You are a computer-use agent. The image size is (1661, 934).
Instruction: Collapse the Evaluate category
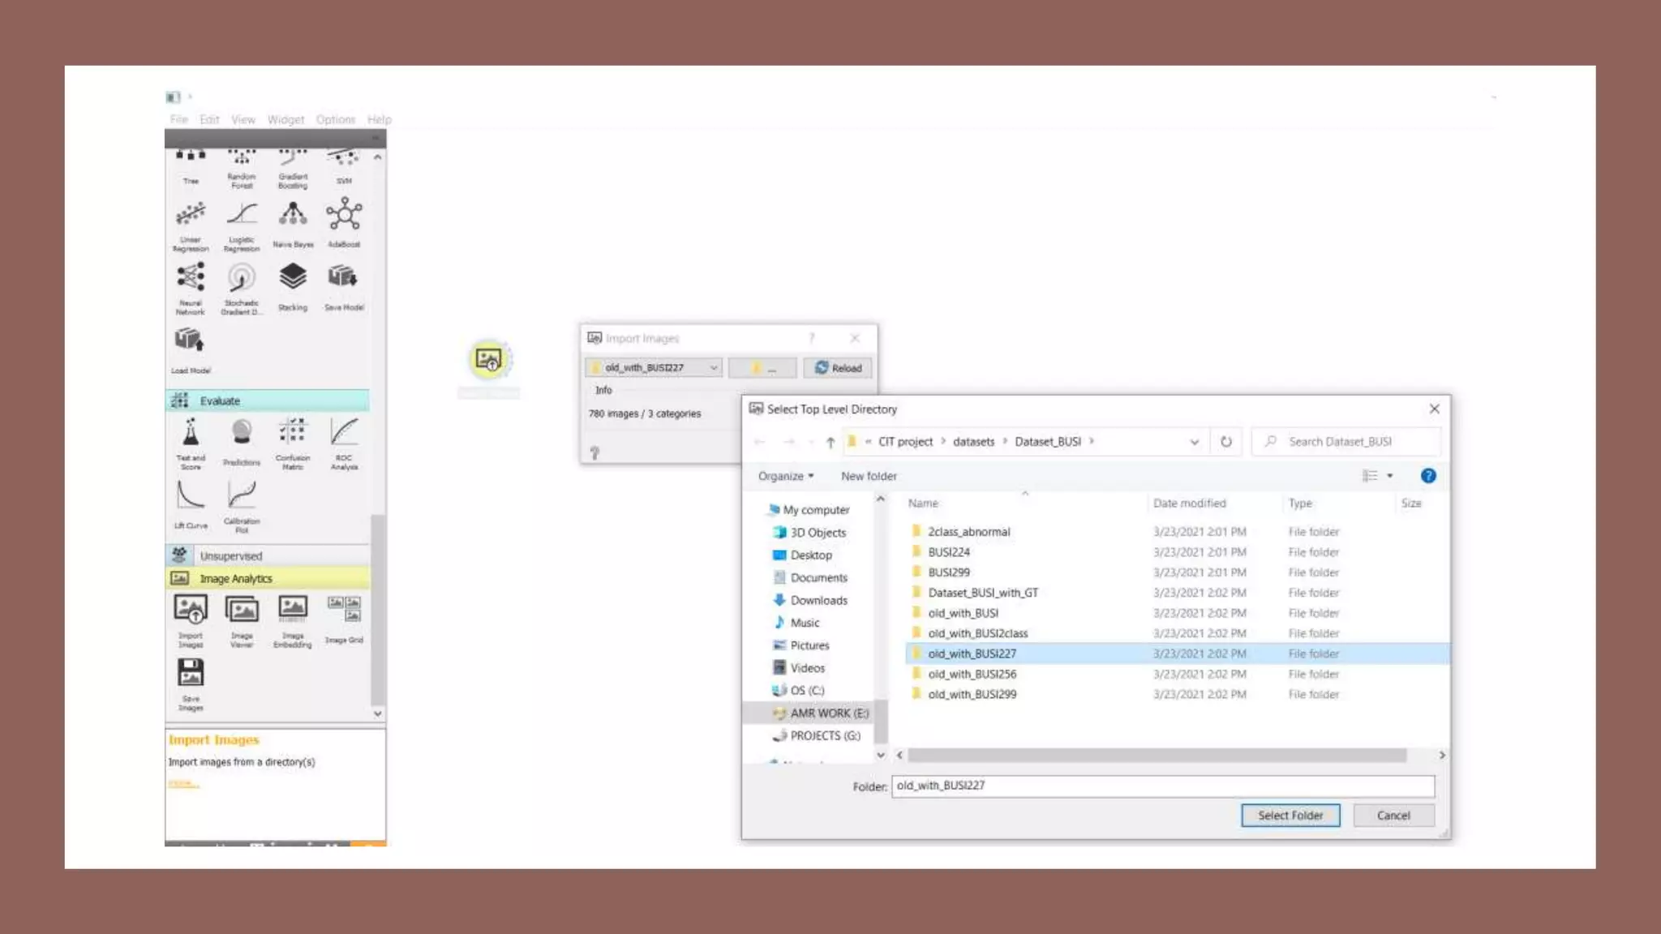267,401
